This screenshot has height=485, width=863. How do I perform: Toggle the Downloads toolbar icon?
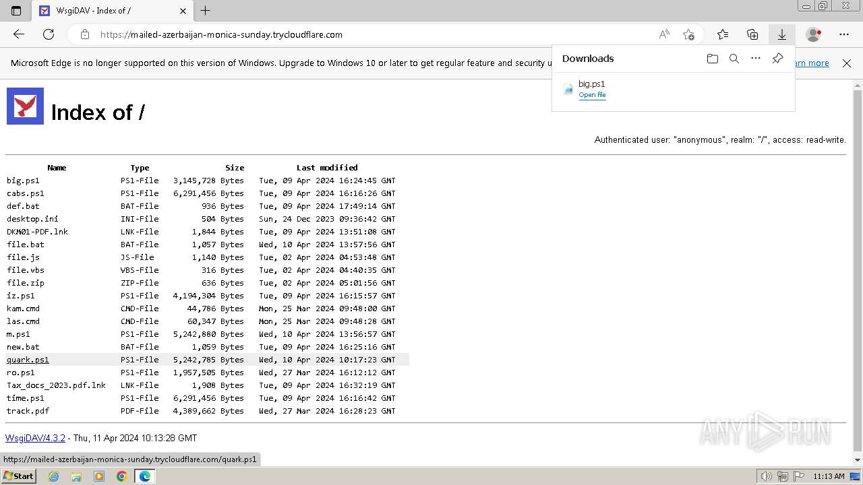pos(782,34)
